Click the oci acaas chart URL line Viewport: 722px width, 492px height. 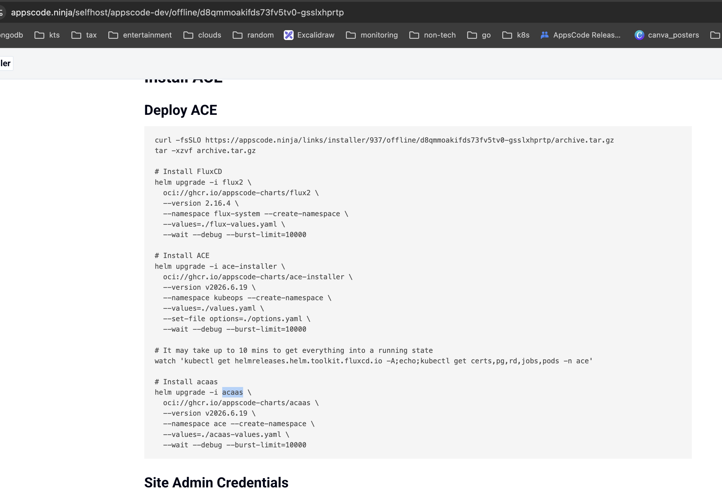click(241, 403)
